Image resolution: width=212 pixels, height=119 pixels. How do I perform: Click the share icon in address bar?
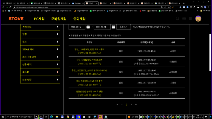165,7
